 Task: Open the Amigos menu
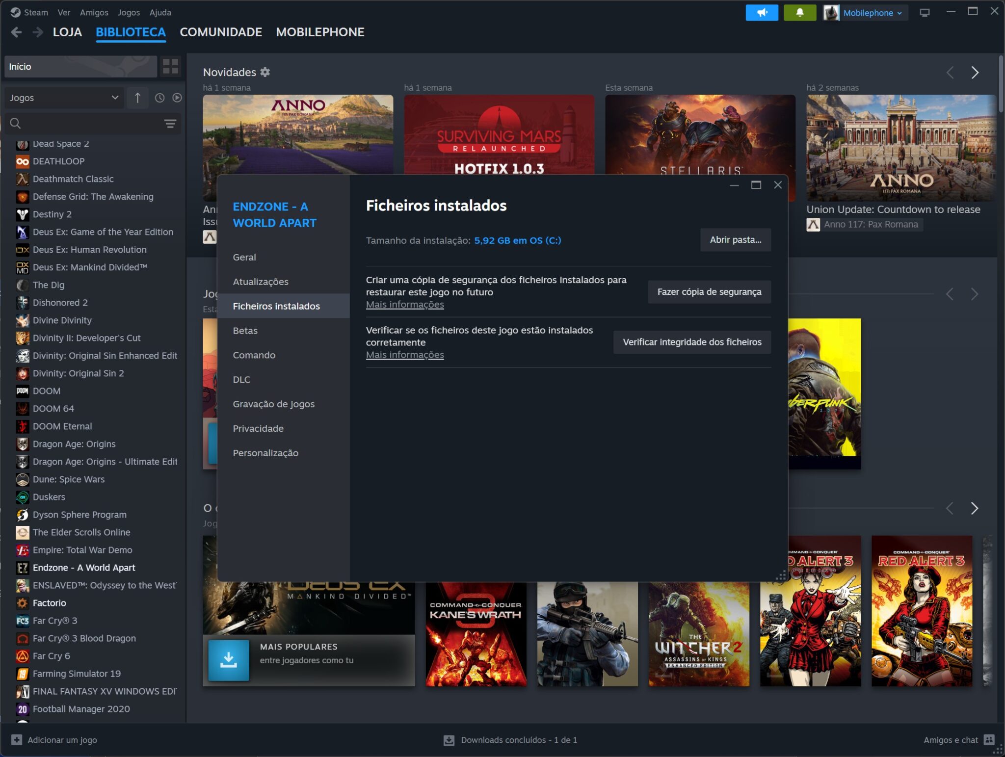[94, 12]
